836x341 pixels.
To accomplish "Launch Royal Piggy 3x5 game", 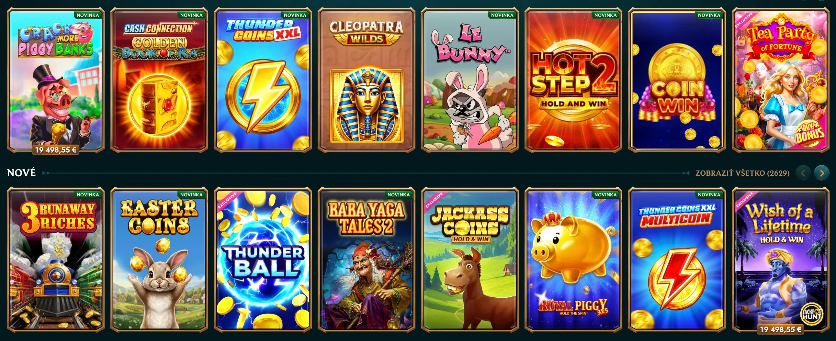I will 573,260.
